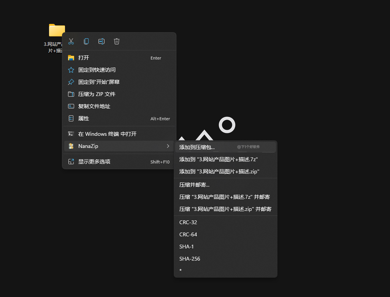Click the star icon for 固定到快速访问
Image resolution: width=390 pixels, height=297 pixels.
[x=71, y=70]
